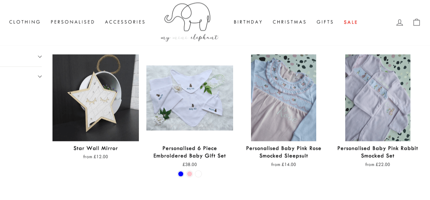Image resolution: width=430 pixels, height=200 pixels.
Task: Click the My Mini Elephant logo
Action: (190, 22)
